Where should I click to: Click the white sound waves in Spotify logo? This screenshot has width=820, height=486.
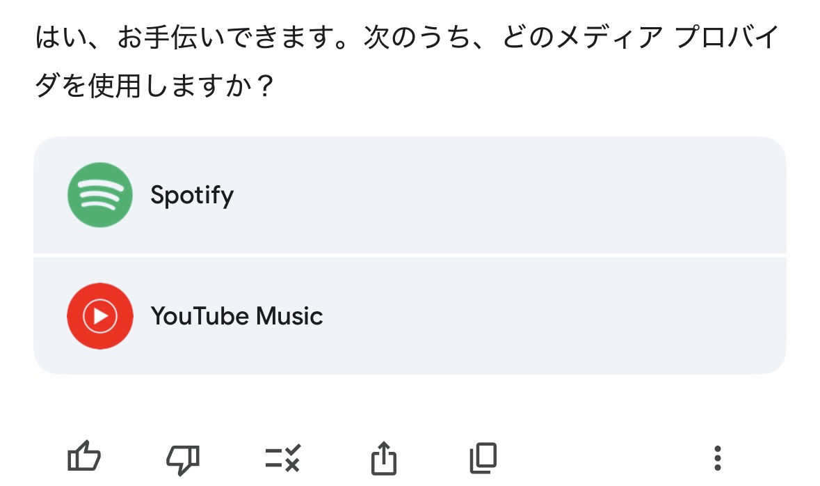point(99,195)
